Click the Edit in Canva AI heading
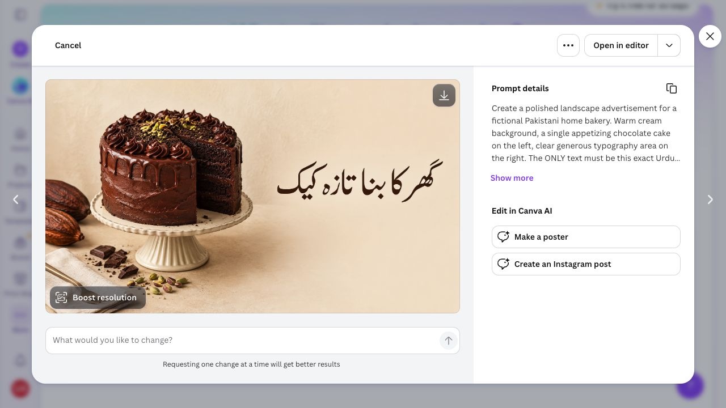The image size is (726, 408). point(522,211)
